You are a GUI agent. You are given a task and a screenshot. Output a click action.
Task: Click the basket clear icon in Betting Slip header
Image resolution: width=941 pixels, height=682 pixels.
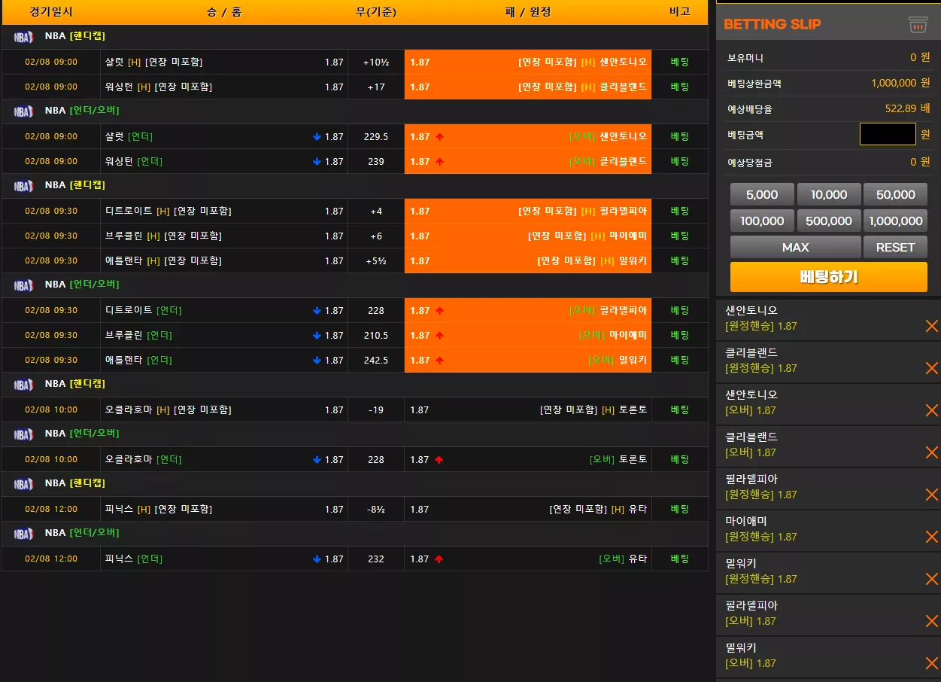coord(917,25)
